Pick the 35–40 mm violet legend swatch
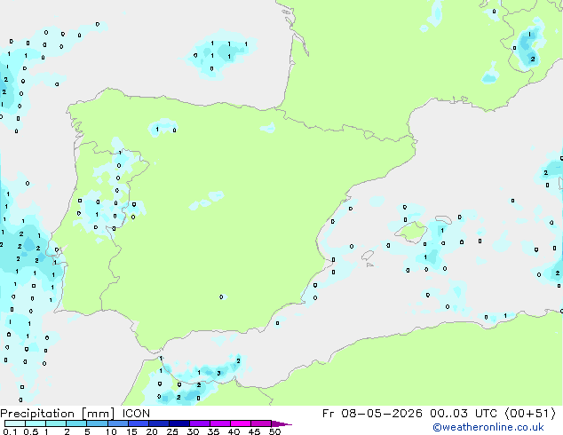 click(x=220, y=423)
